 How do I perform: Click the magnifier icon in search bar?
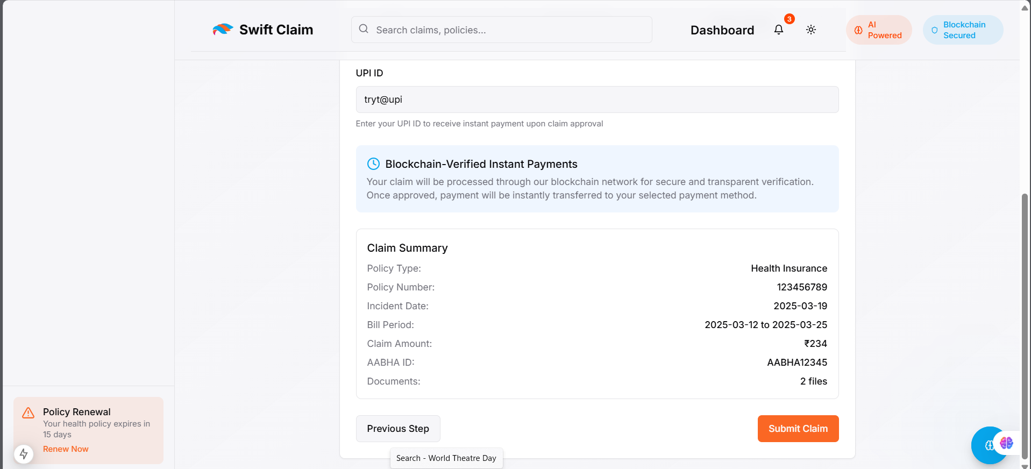364,29
